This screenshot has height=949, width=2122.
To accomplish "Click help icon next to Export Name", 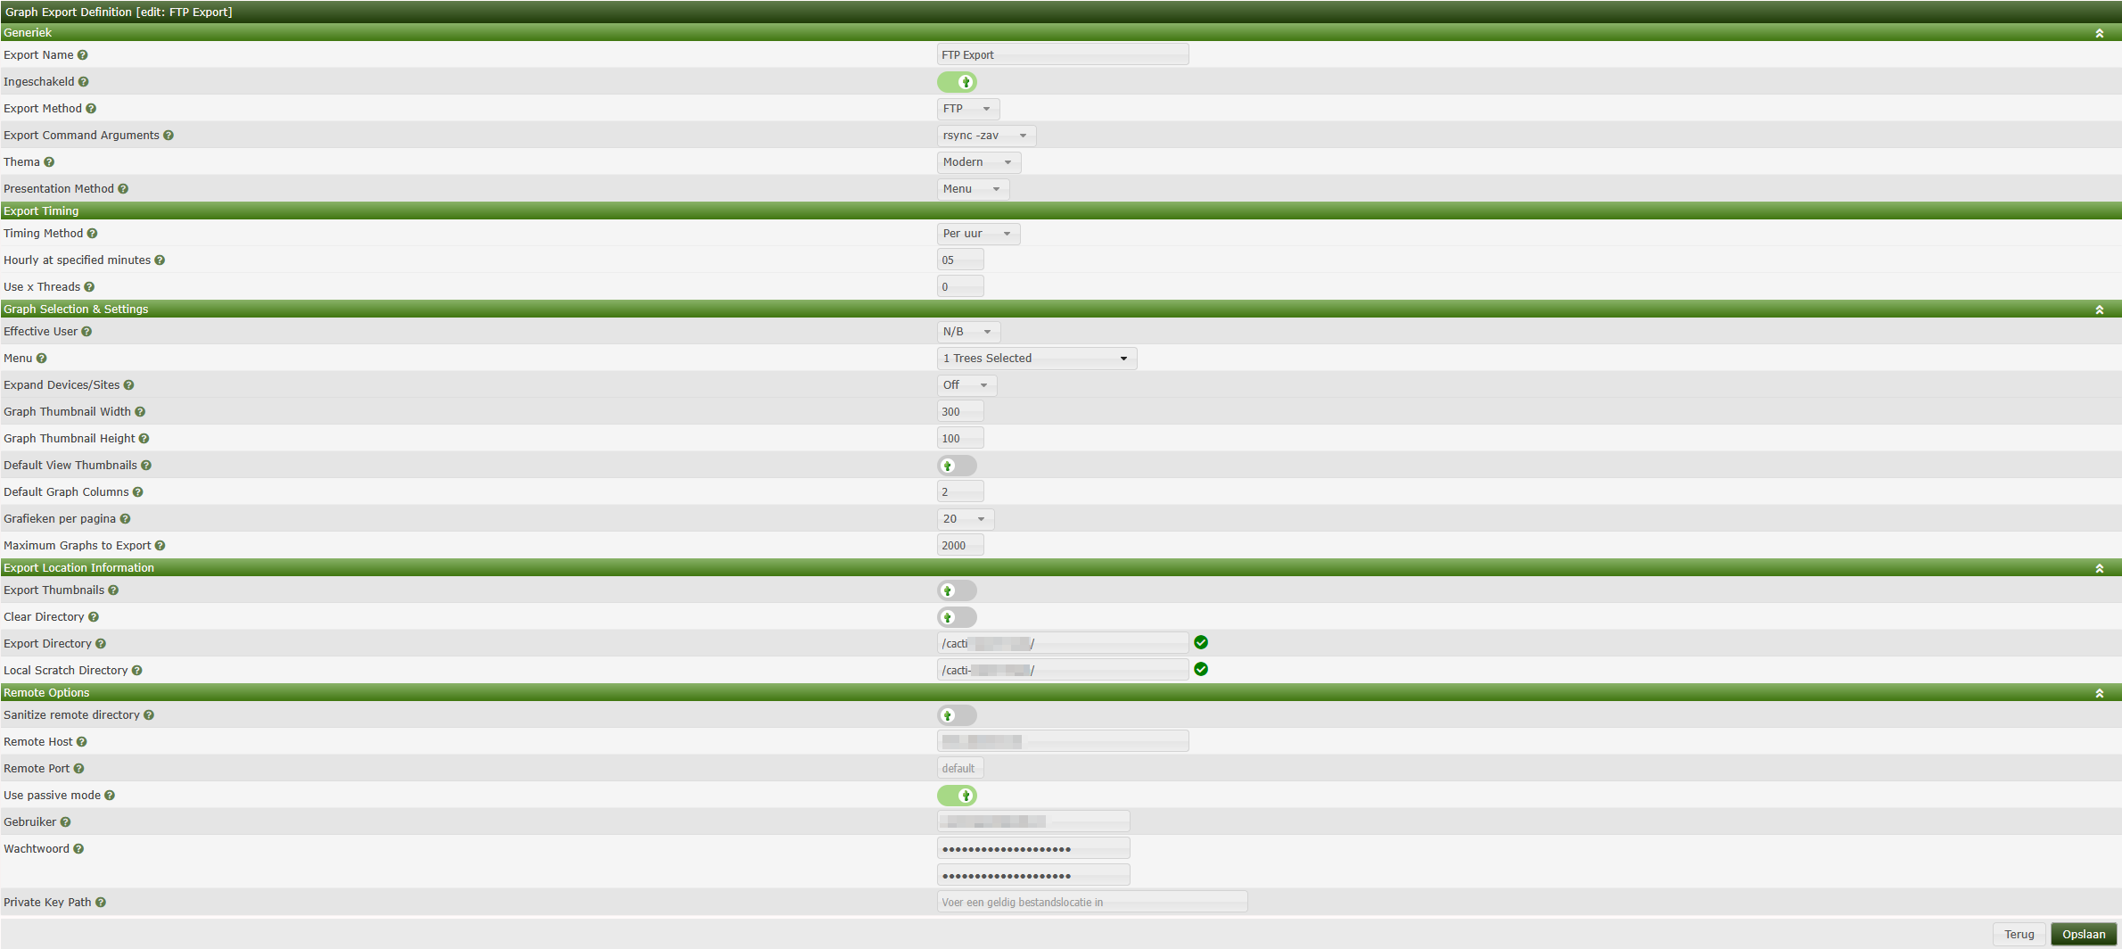I will 82,55.
